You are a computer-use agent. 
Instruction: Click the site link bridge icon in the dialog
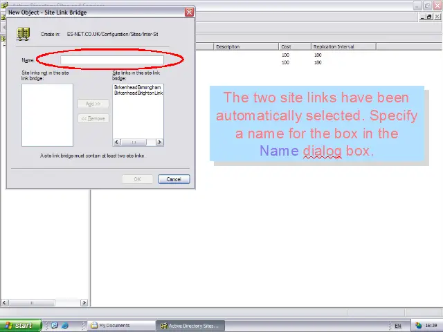24,34
